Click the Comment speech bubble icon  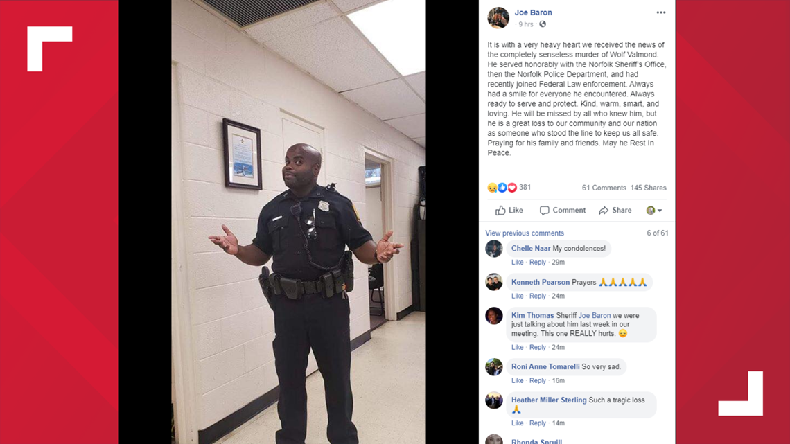tap(544, 211)
